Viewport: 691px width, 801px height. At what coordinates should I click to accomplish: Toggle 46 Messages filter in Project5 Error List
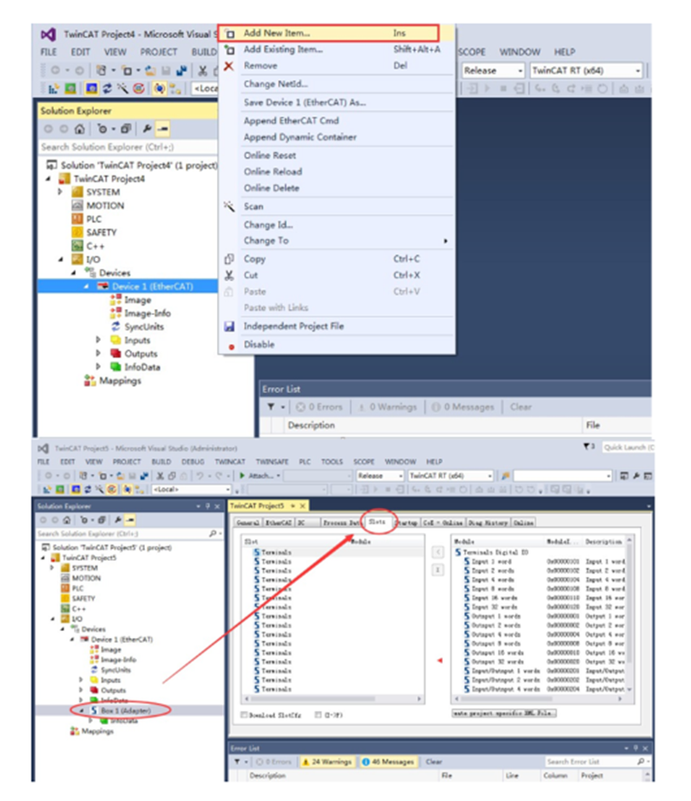pos(388,762)
